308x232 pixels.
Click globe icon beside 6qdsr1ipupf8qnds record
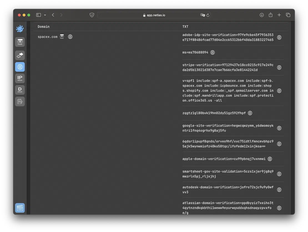(279, 144)
